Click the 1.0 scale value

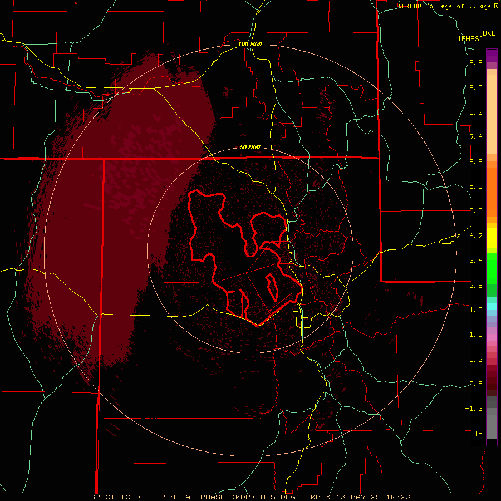point(476,335)
